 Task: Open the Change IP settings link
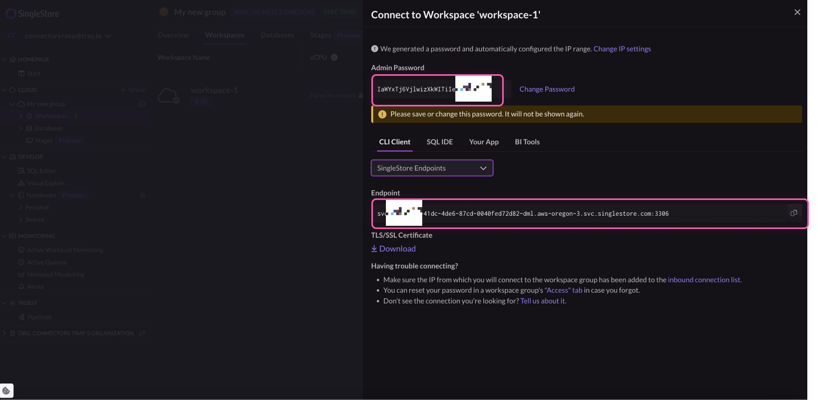click(x=622, y=49)
